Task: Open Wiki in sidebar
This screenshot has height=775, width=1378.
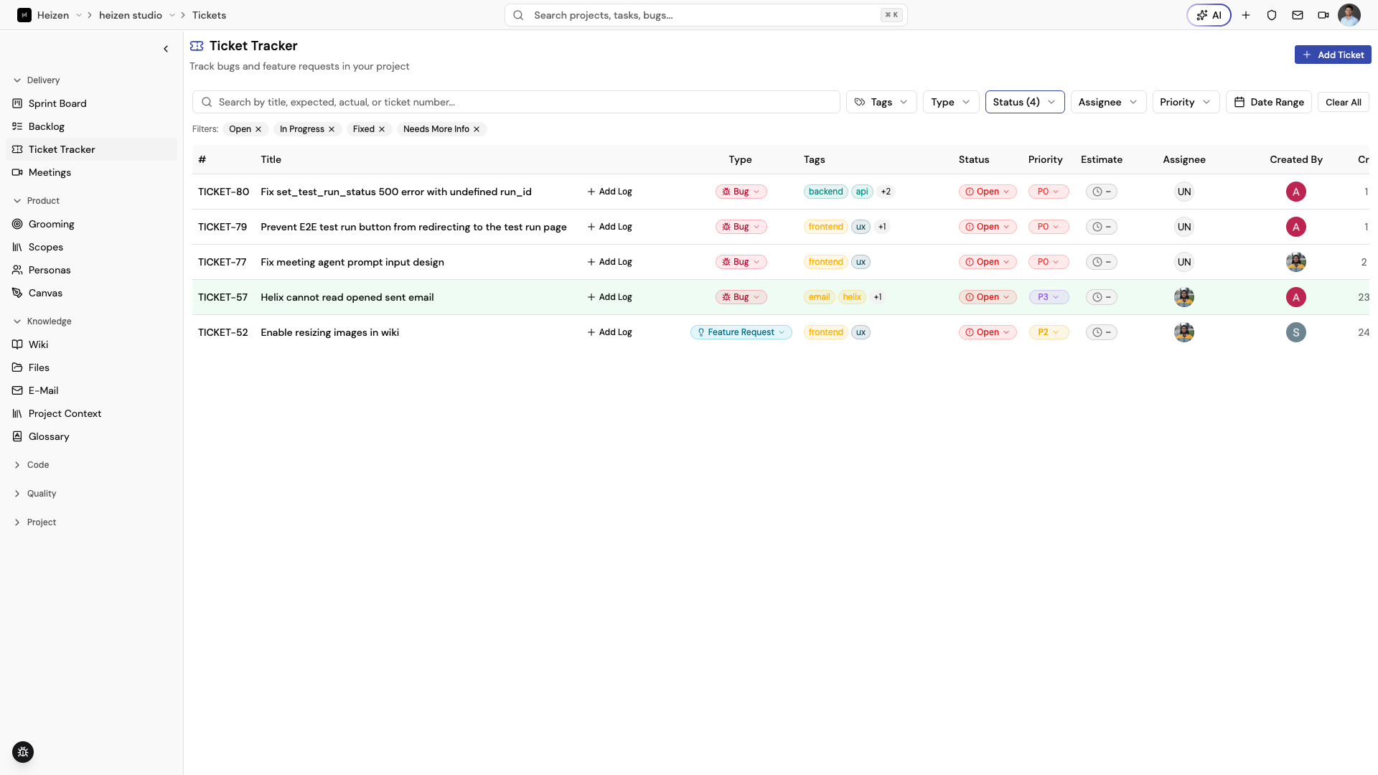Action: [91, 344]
